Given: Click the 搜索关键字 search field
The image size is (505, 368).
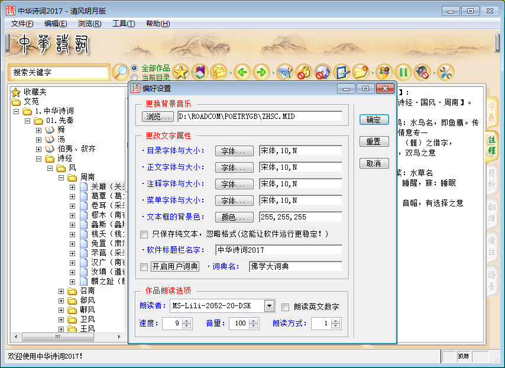Looking at the screenshot, I should pyautogui.click(x=59, y=72).
